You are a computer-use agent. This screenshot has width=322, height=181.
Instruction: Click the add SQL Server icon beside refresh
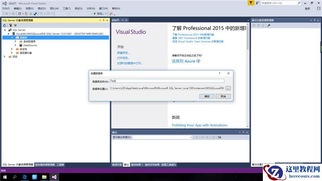point(10,25)
